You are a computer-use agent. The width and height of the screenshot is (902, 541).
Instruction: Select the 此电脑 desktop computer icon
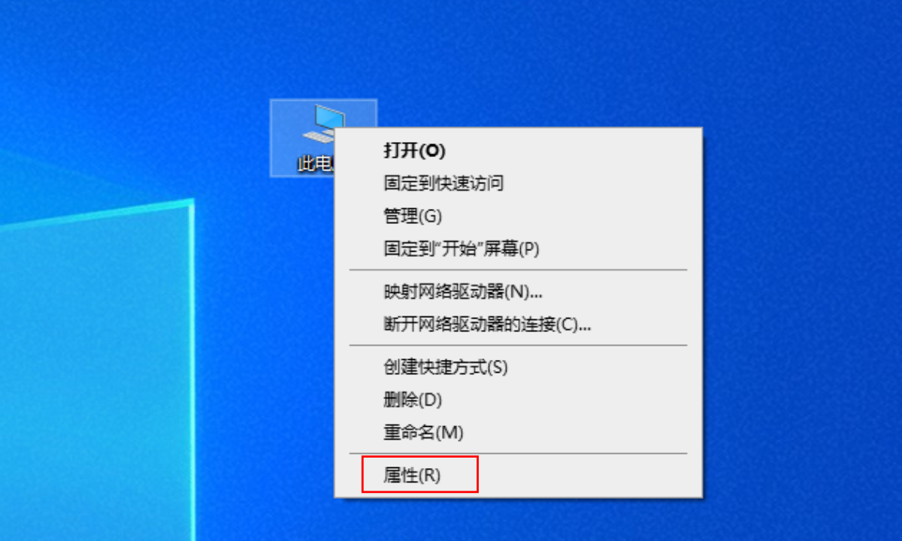(x=323, y=138)
